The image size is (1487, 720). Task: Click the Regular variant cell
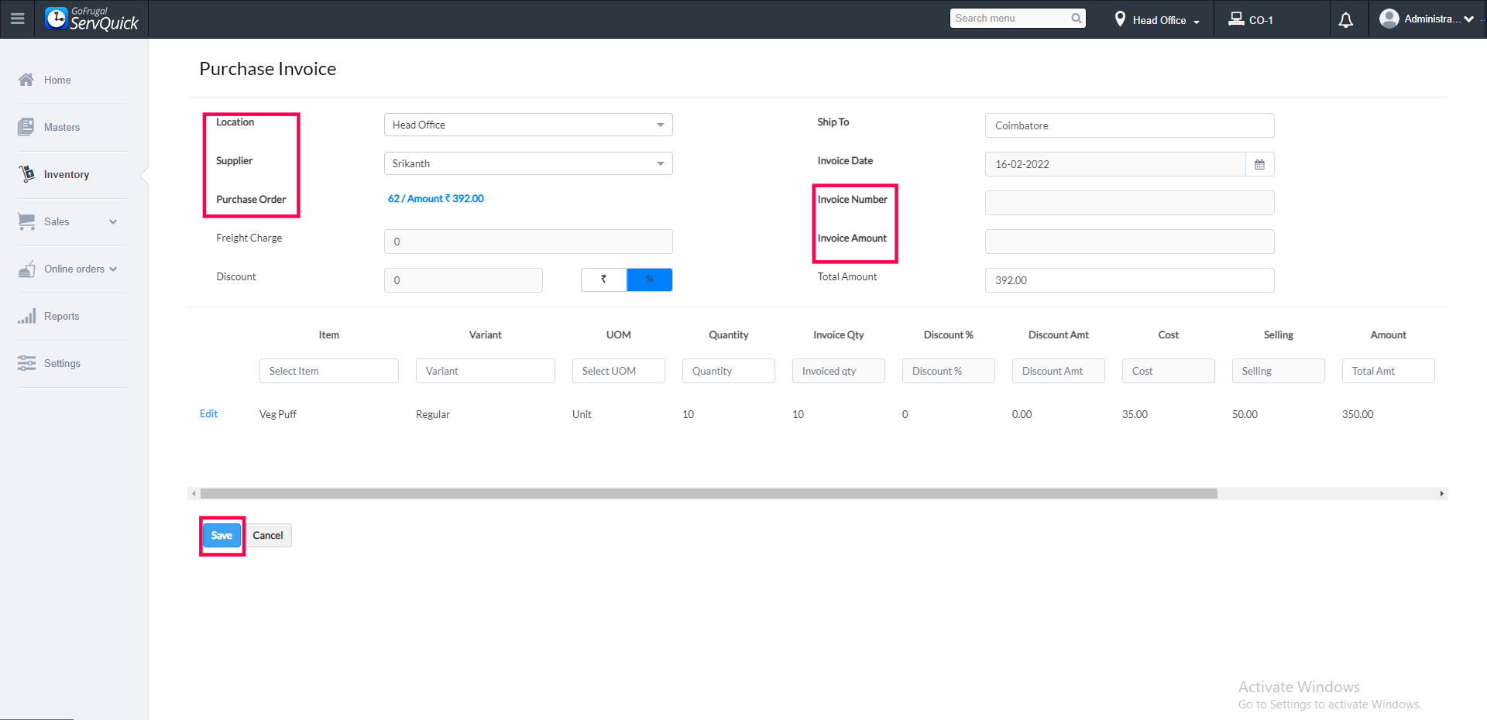pos(433,414)
